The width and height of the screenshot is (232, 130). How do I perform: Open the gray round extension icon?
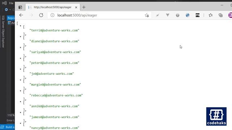tap(178, 15)
